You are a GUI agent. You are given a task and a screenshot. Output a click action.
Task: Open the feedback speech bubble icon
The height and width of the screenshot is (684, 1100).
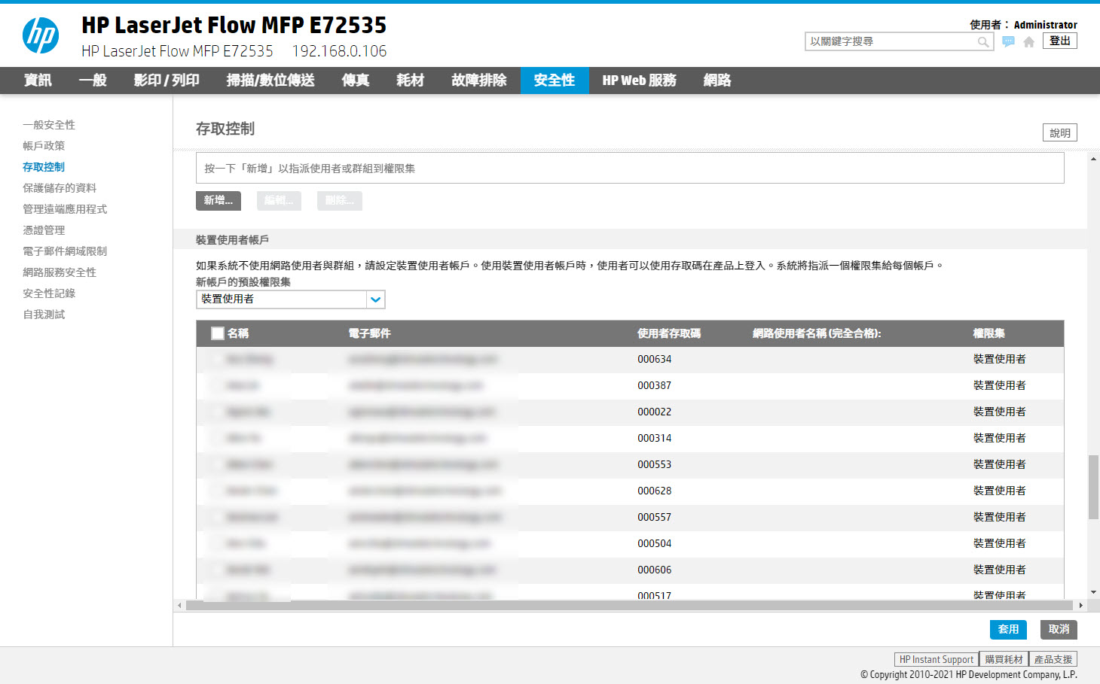tap(1008, 41)
